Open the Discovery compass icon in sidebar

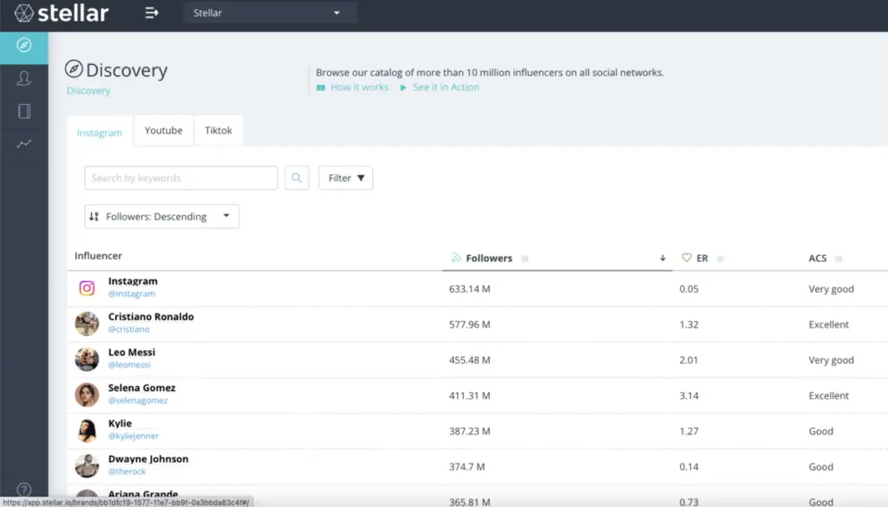coord(23,45)
